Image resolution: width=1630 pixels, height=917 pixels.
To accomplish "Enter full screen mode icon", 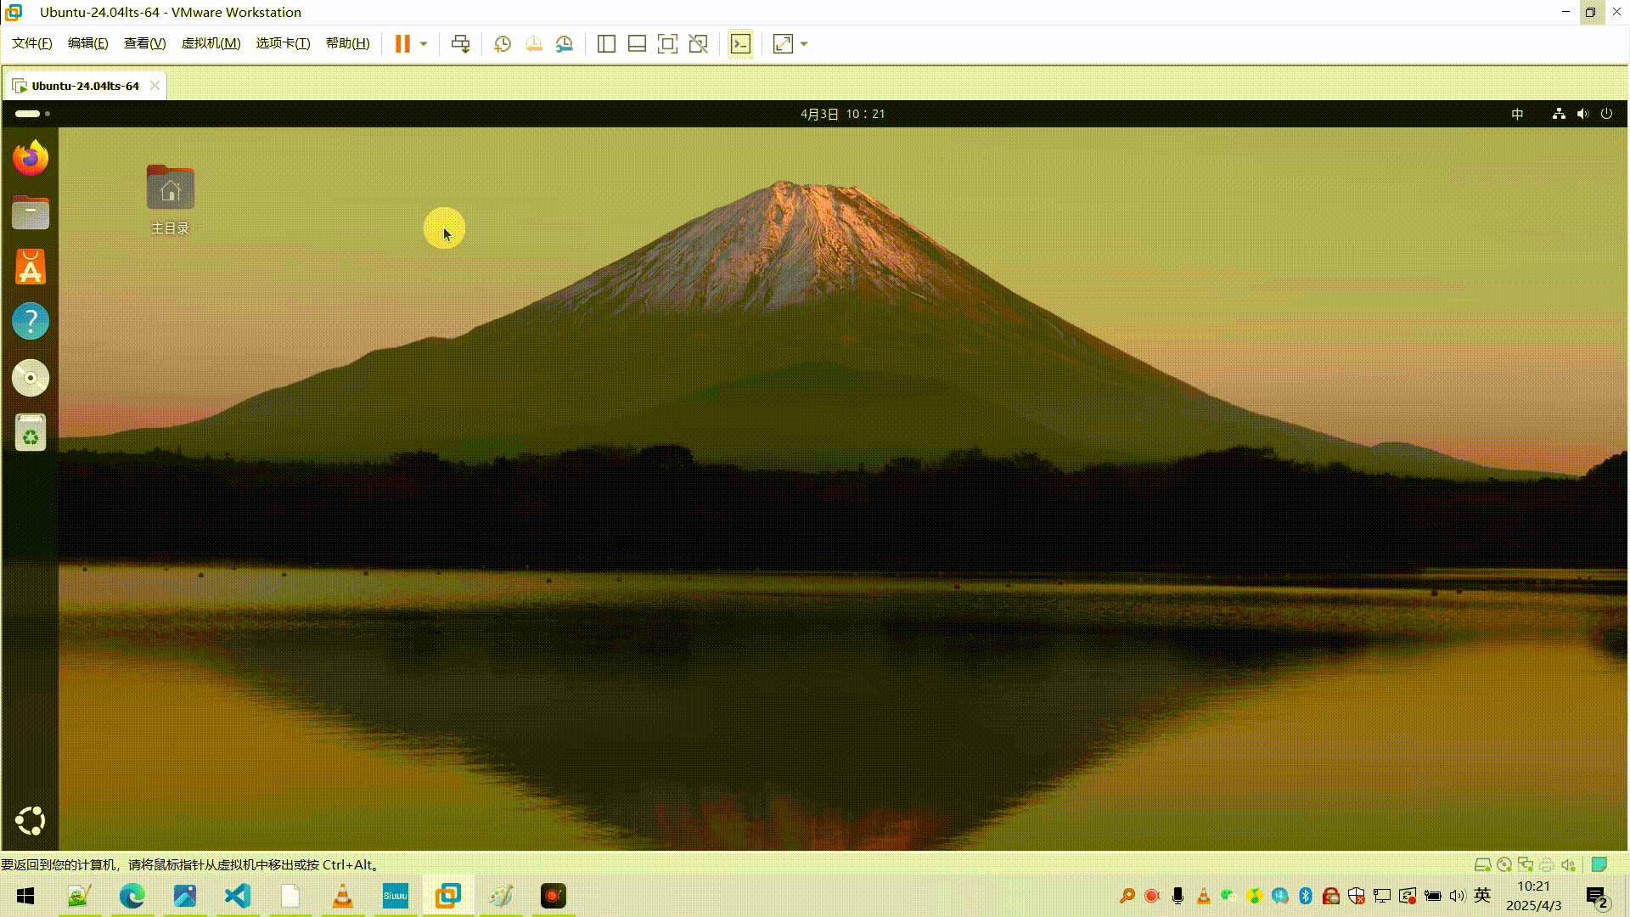I will click(667, 44).
